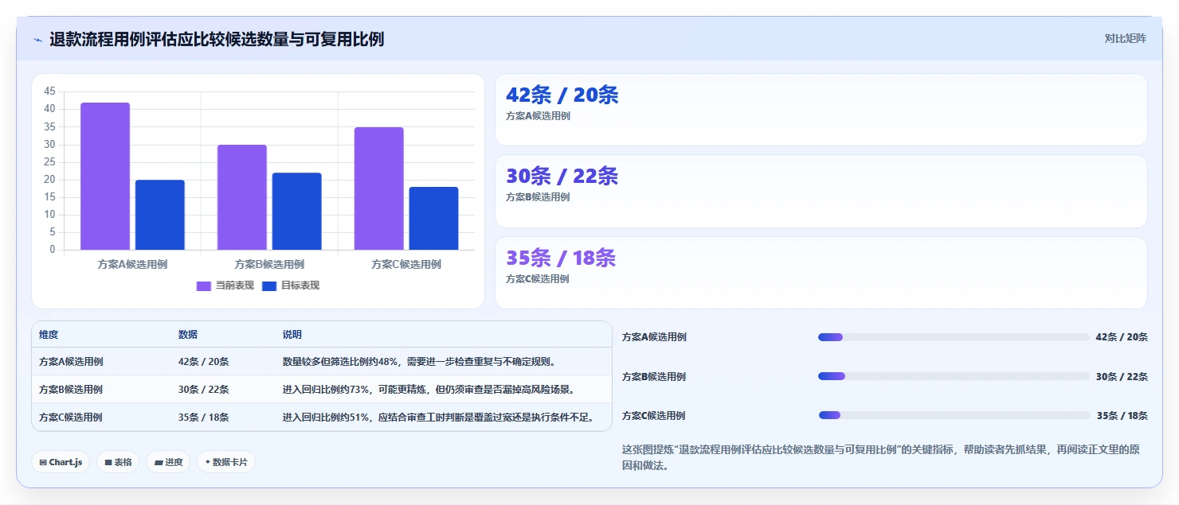Click the 方案A候选用例 progress row label
Screen dimensions: 1179x505
click(x=654, y=337)
